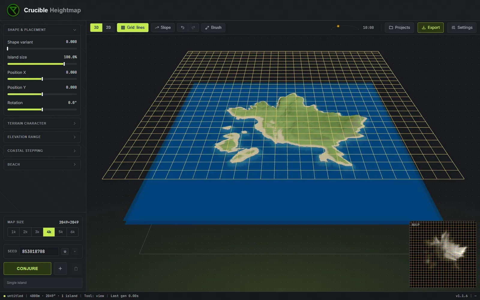The image size is (480, 300).
Task: Switch to 3D view
Action: click(x=96, y=28)
